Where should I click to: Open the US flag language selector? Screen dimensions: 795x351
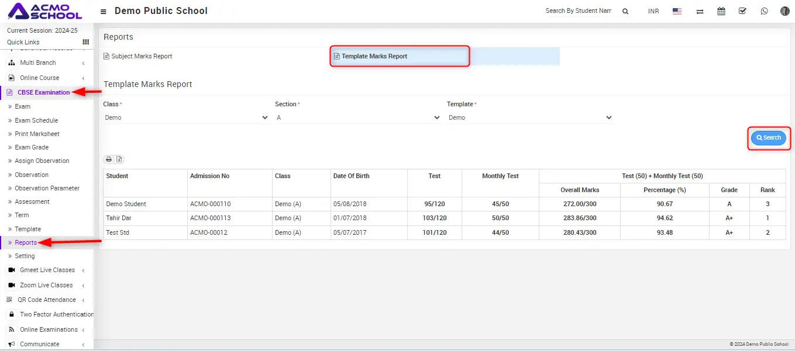[677, 11]
